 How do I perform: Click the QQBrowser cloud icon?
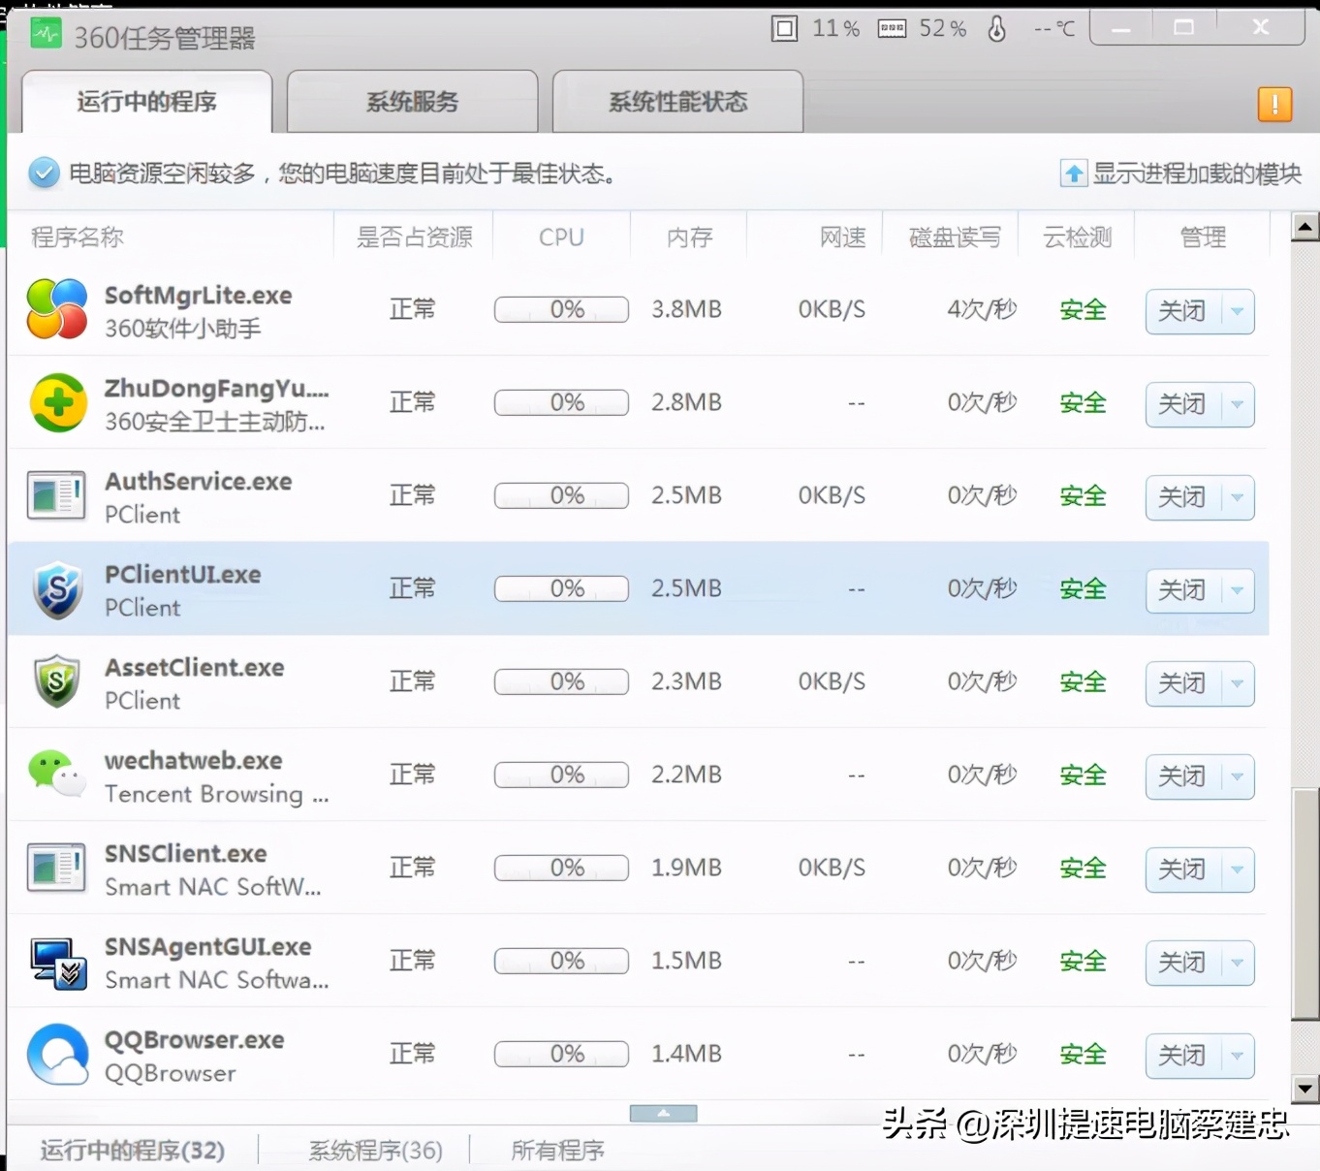(x=55, y=1054)
